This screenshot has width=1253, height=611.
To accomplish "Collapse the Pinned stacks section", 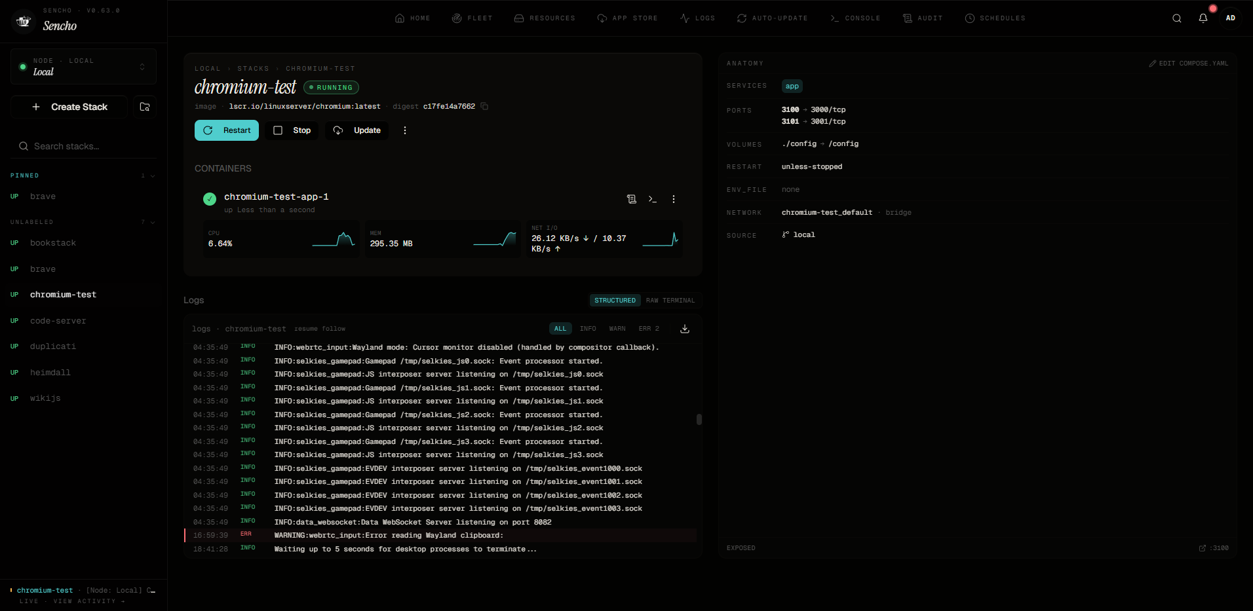I will [153, 176].
